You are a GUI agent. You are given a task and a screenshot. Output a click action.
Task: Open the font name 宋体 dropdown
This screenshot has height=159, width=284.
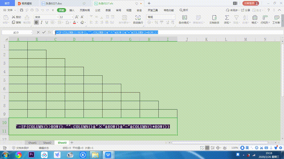58,17
